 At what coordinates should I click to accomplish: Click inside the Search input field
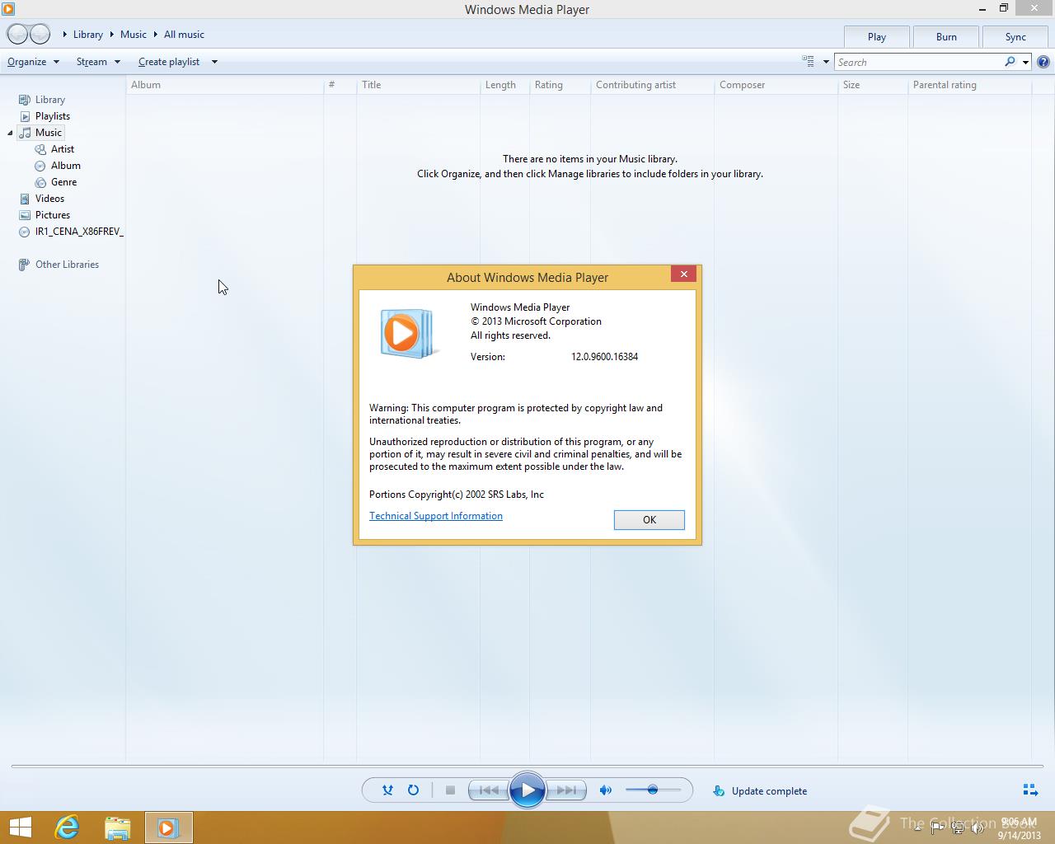(x=917, y=62)
